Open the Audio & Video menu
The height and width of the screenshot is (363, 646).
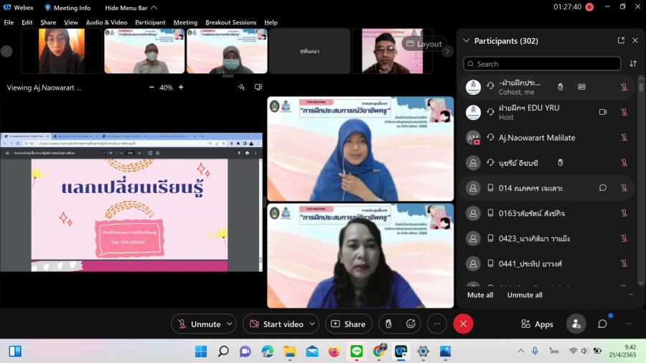(106, 22)
